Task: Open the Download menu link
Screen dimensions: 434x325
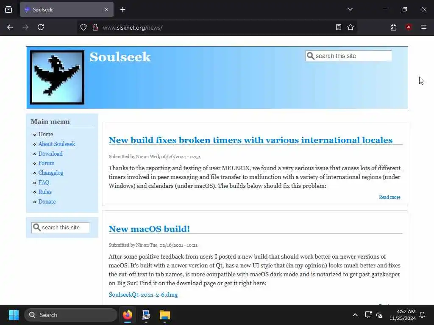Action: pyautogui.click(x=50, y=154)
